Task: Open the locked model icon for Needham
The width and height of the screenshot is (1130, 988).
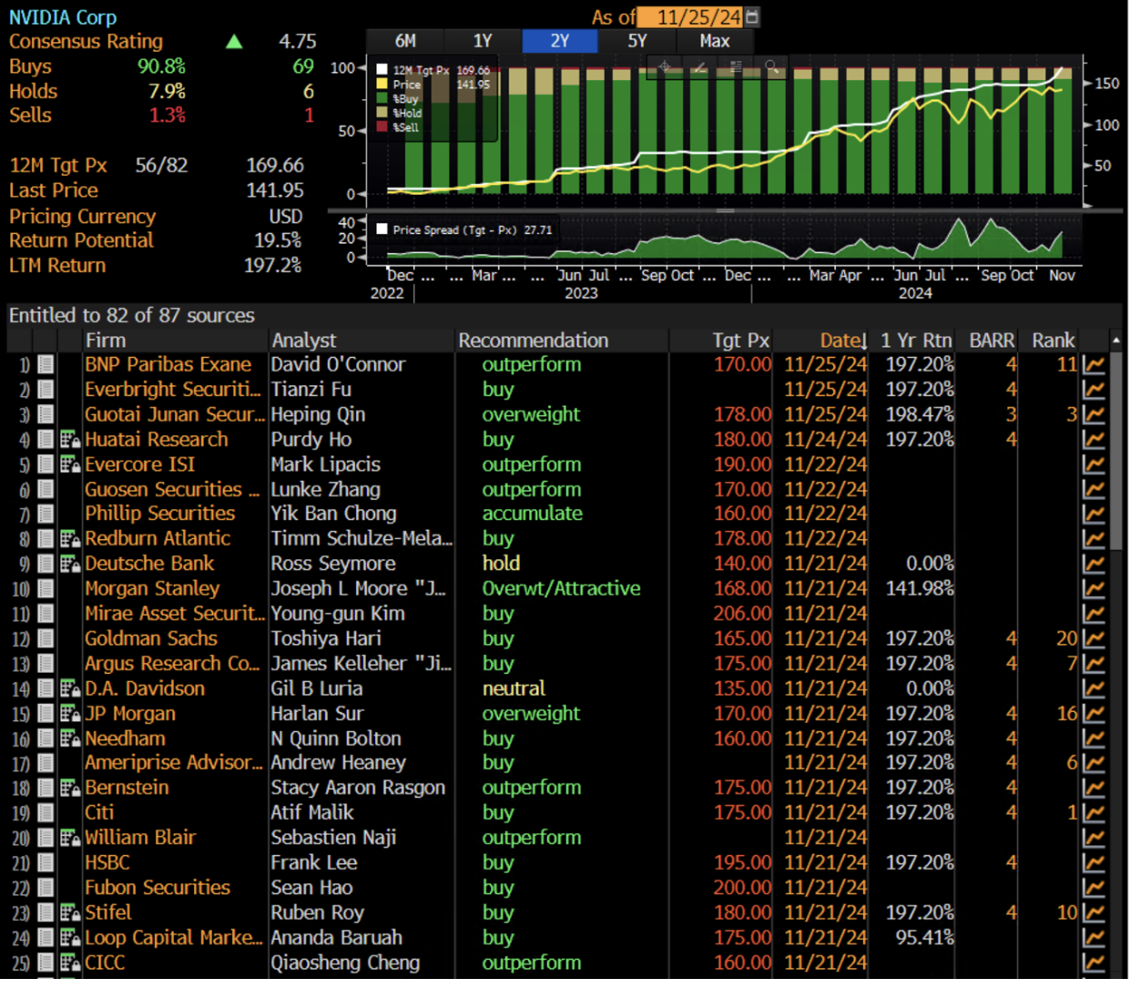Action: (70, 738)
